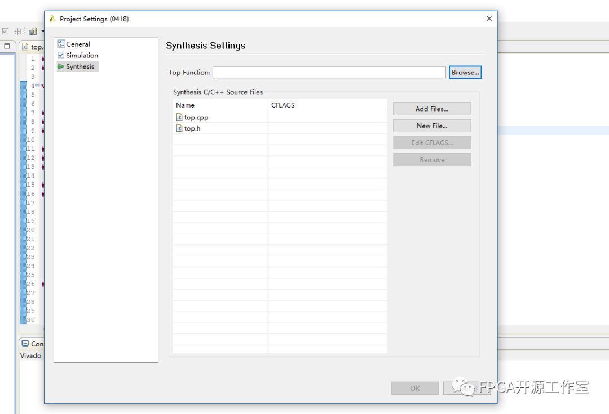This screenshot has width=609, height=414.
Task: Click the top.cpp file icon
Action: pyautogui.click(x=179, y=118)
